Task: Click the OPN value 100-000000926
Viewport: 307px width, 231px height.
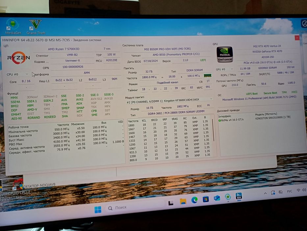Action: 73,67
